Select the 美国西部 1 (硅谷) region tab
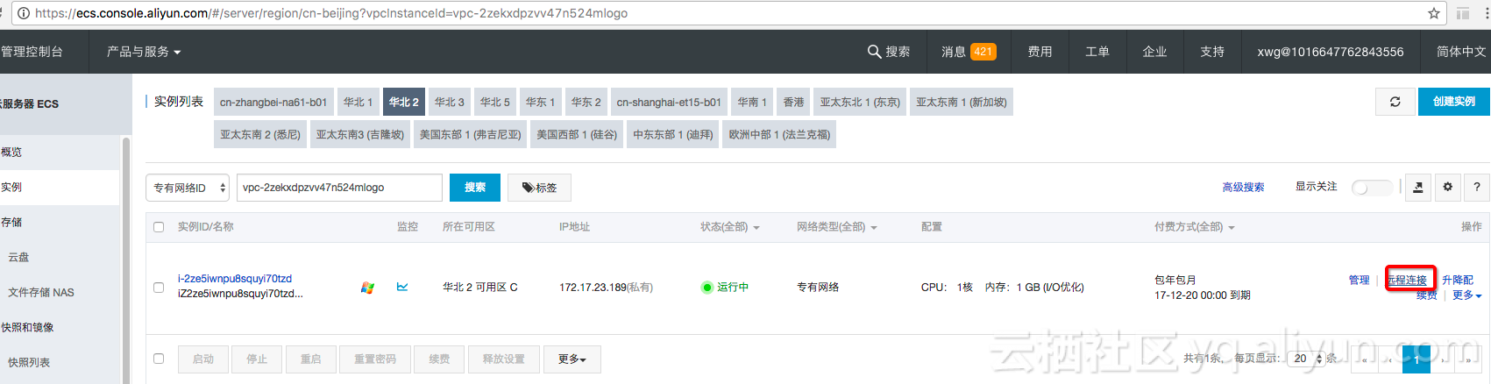 point(577,135)
